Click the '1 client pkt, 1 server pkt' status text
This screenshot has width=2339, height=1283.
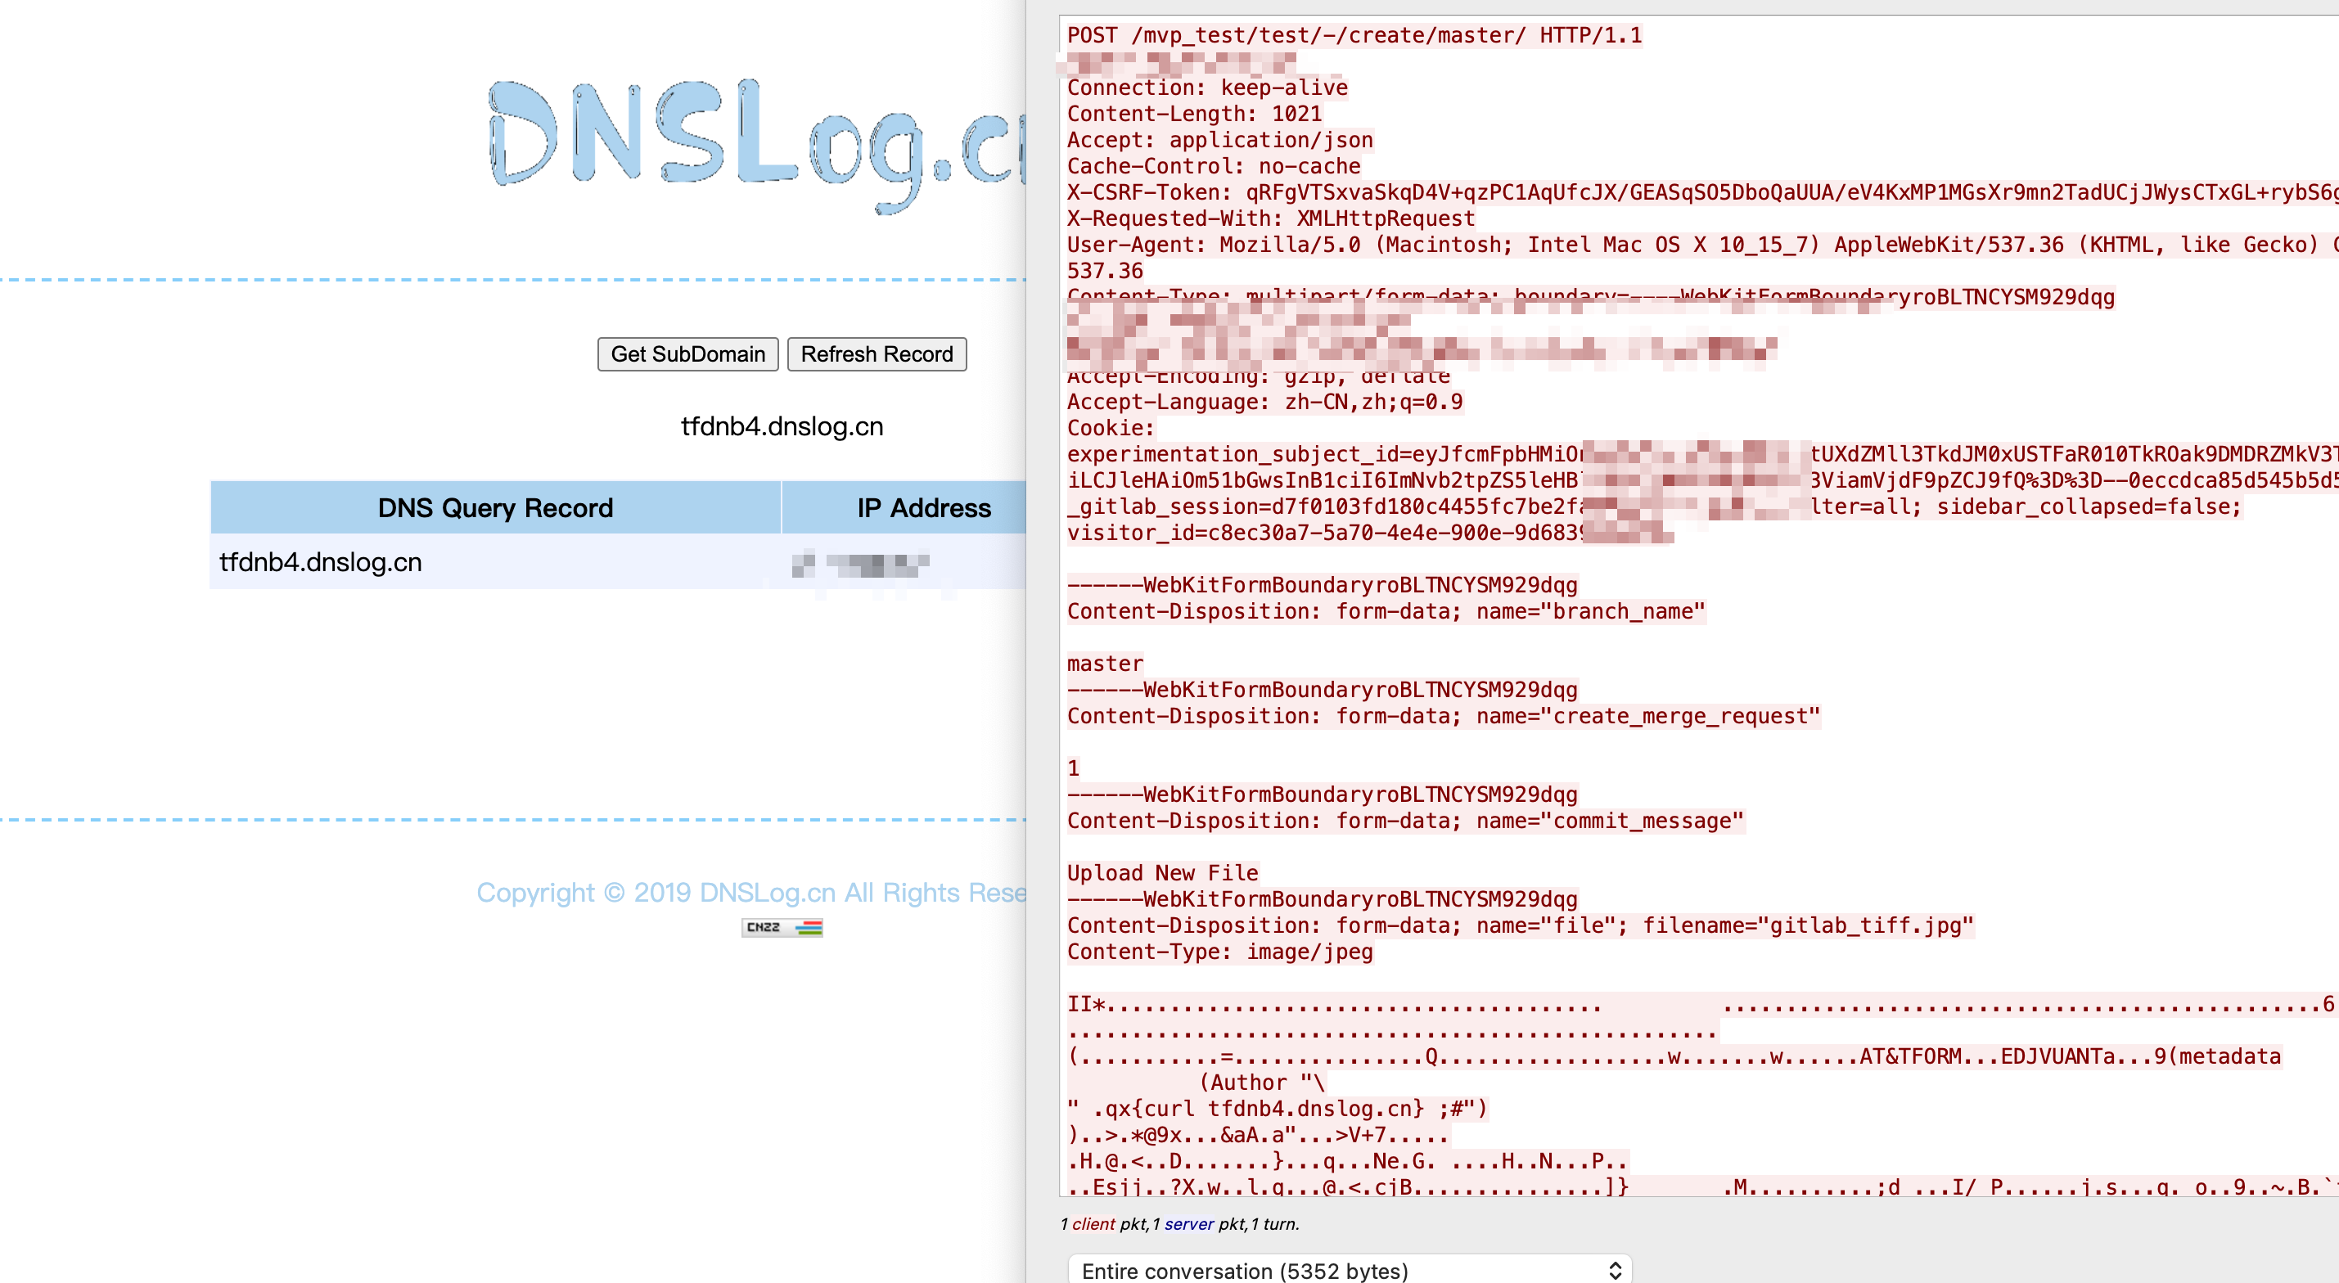tap(1179, 1225)
